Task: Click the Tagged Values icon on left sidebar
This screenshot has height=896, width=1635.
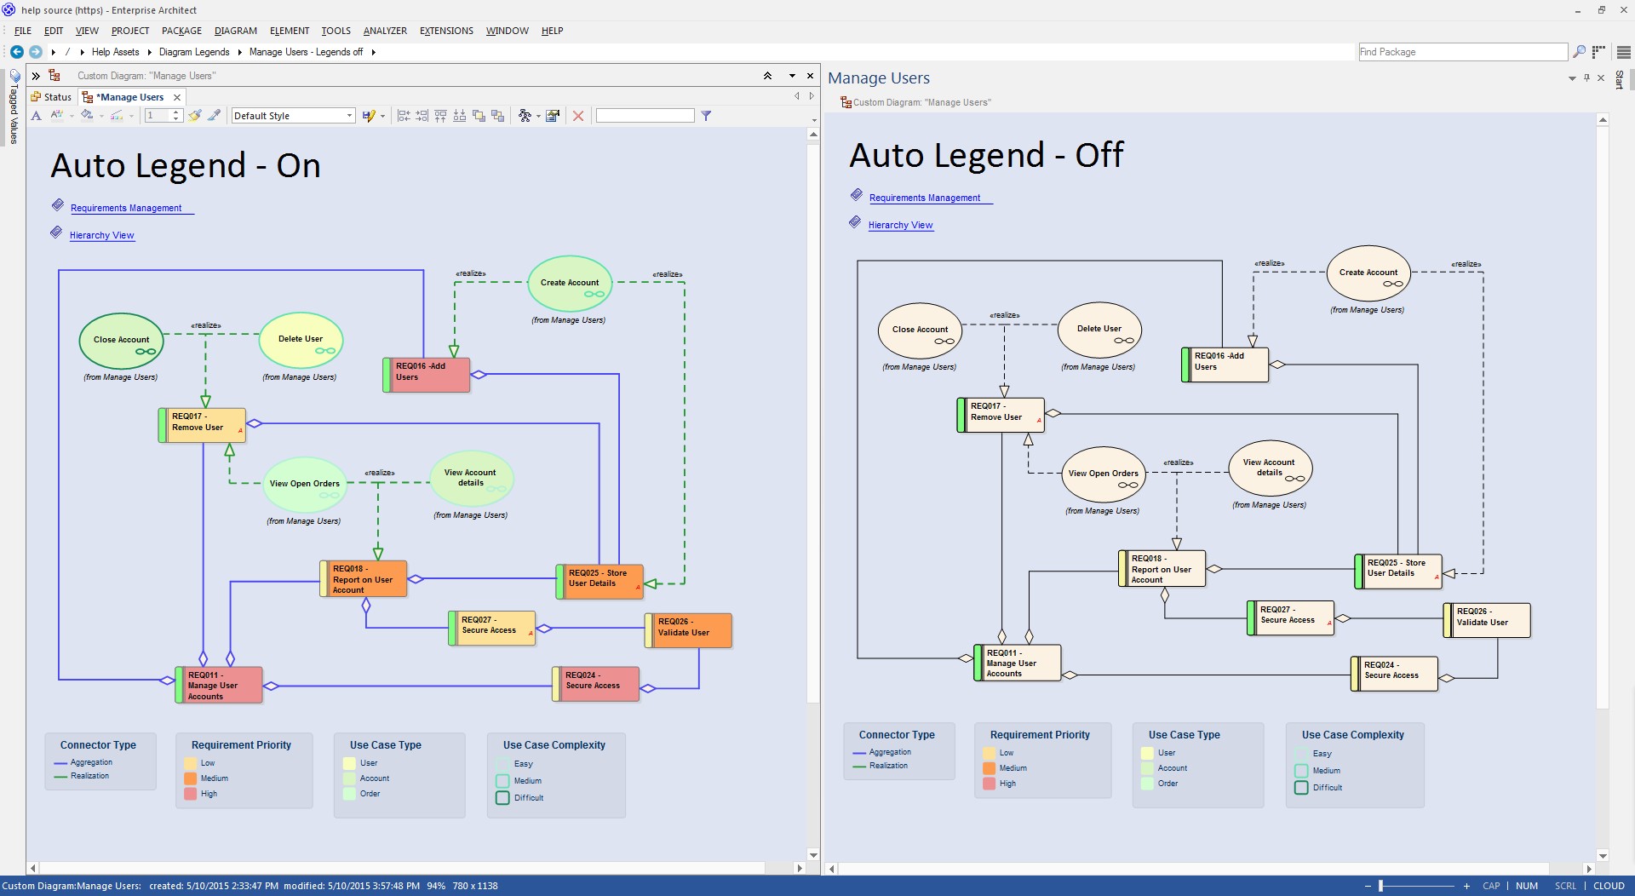Action: tap(14, 76)
